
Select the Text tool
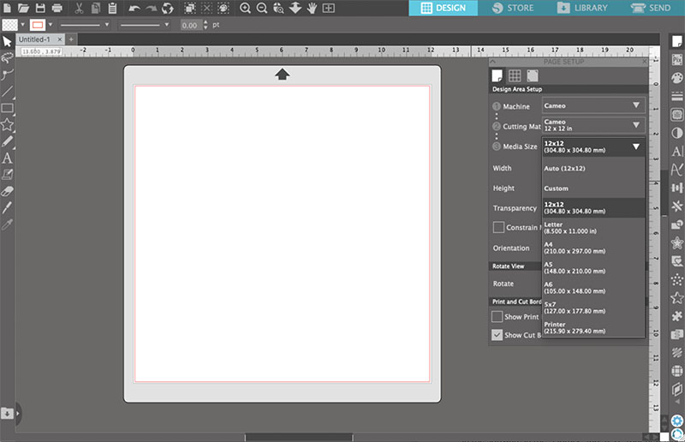pyautogui.click(x=7, y=158)
